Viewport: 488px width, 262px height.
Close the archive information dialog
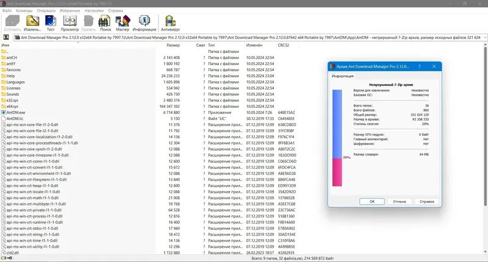[x=434, y=66]
